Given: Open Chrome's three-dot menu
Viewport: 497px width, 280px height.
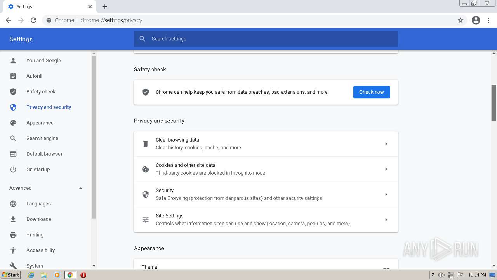Looking at the screenshot, I should pos(489,20).
